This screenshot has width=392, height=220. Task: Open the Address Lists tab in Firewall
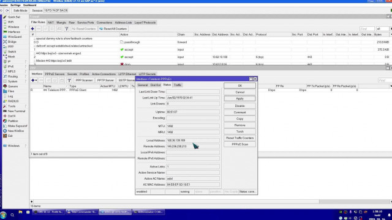tap(123, 23)
